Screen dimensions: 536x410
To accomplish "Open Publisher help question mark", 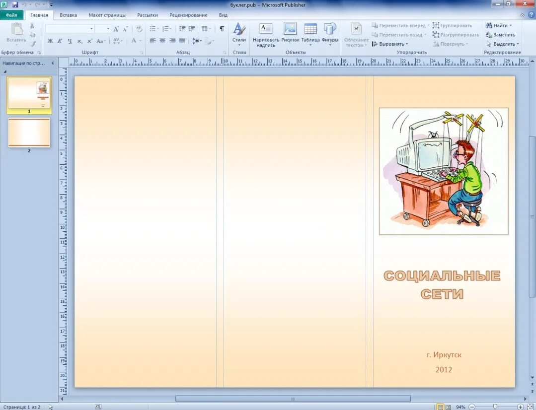I will click(532, 15).
